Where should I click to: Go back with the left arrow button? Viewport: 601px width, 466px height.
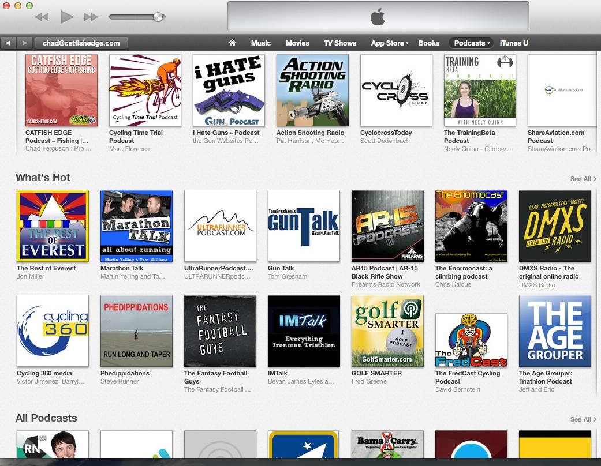(x=9, y=43)
